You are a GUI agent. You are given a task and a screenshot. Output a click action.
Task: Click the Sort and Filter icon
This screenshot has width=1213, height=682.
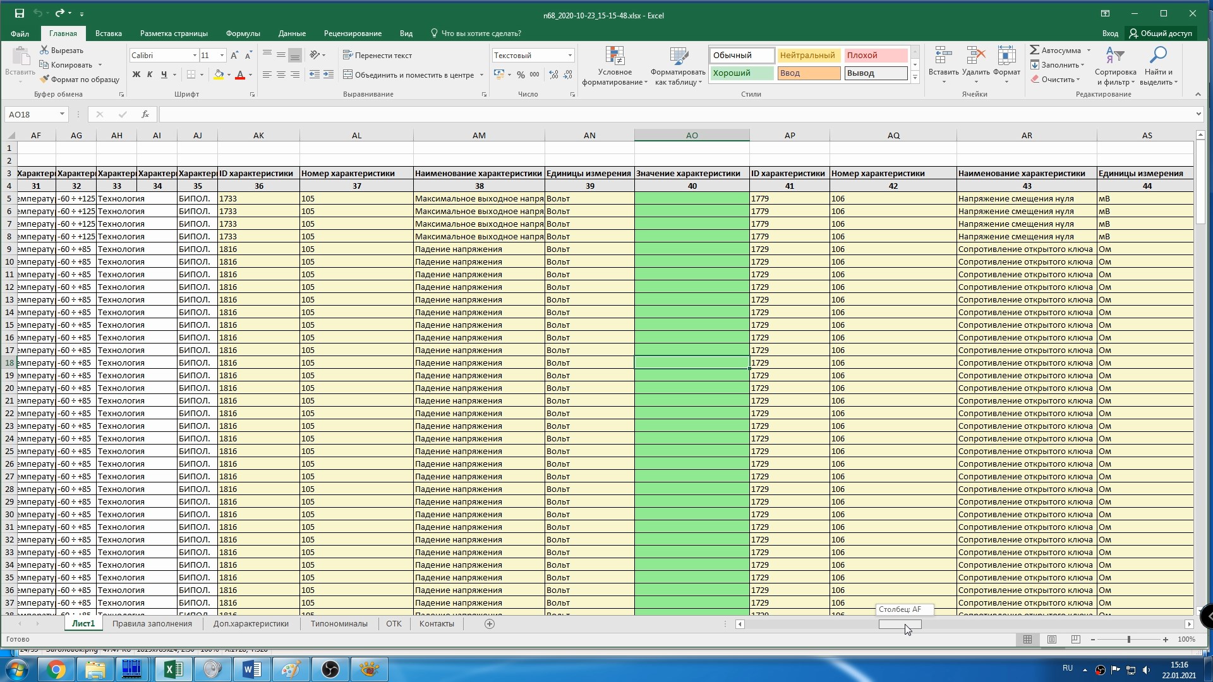1114,56
